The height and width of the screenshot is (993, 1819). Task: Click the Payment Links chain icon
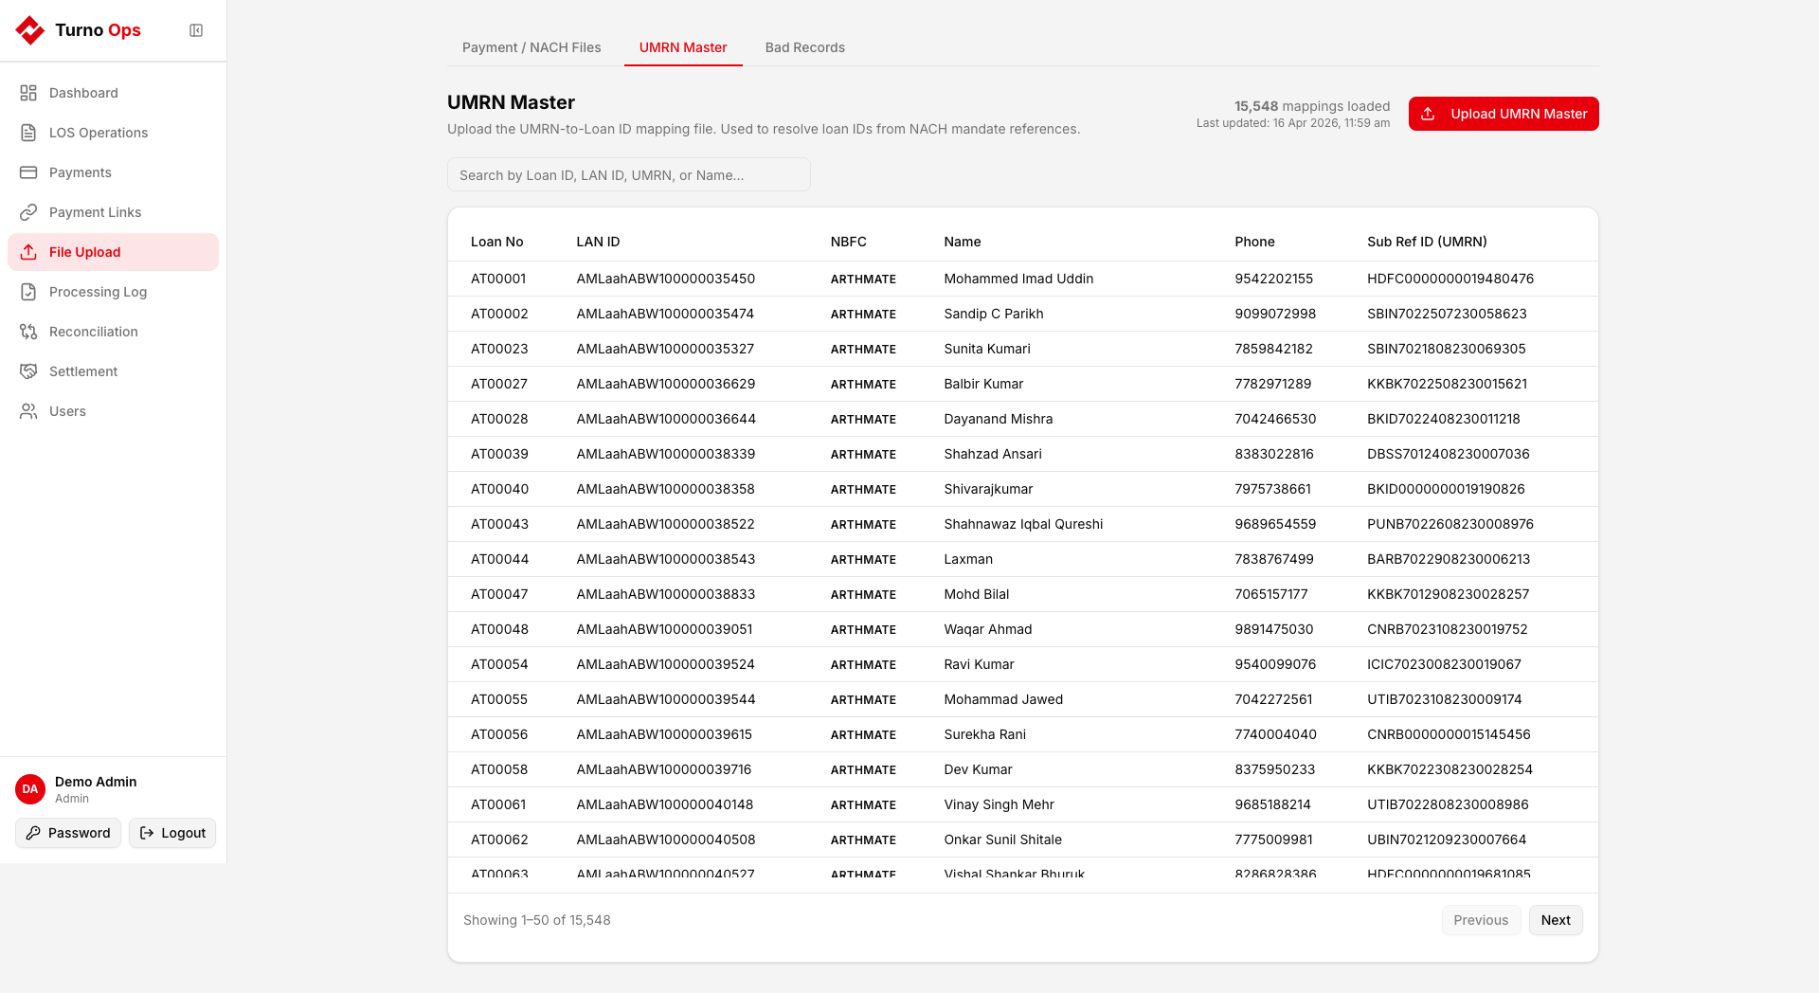click(28, 212)
